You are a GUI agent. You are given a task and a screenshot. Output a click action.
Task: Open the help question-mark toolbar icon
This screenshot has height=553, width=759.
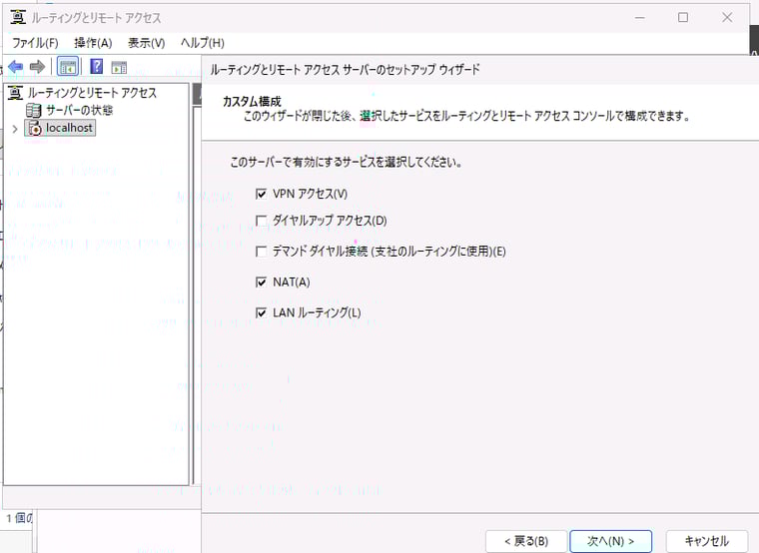pyautogui.click(x=96, y=66)
